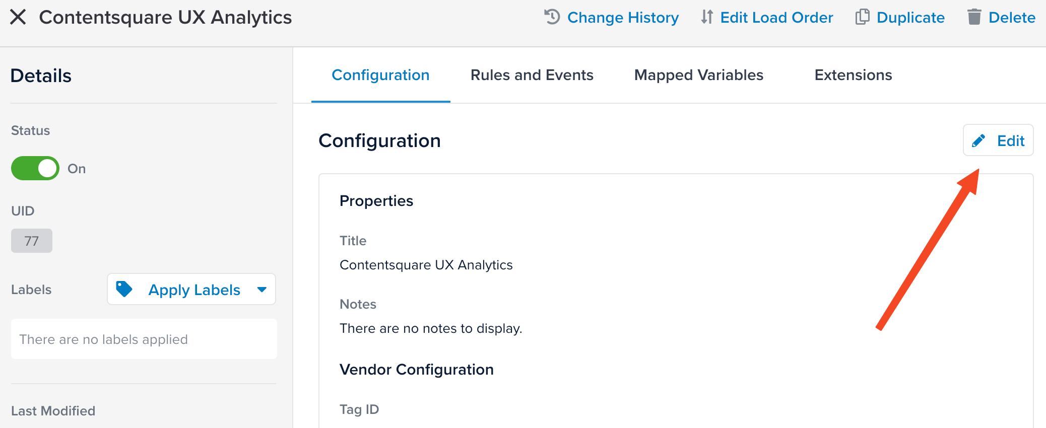Open the Mapped Variables tab
The height and width of the screenshot is (428, 1046).
pos(699,75)
